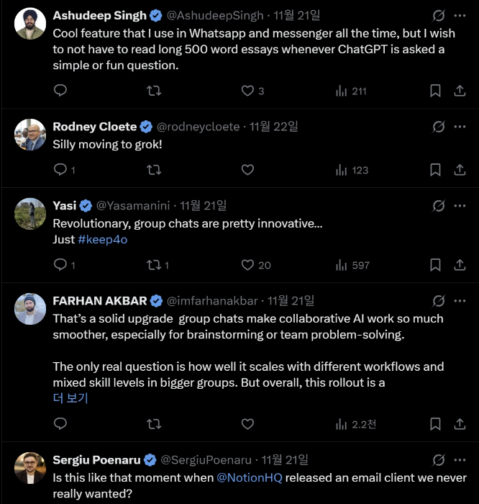
Task: Open more options menu on FARHAN AKBAR's tweet
Action: click(x=460, y=301)
